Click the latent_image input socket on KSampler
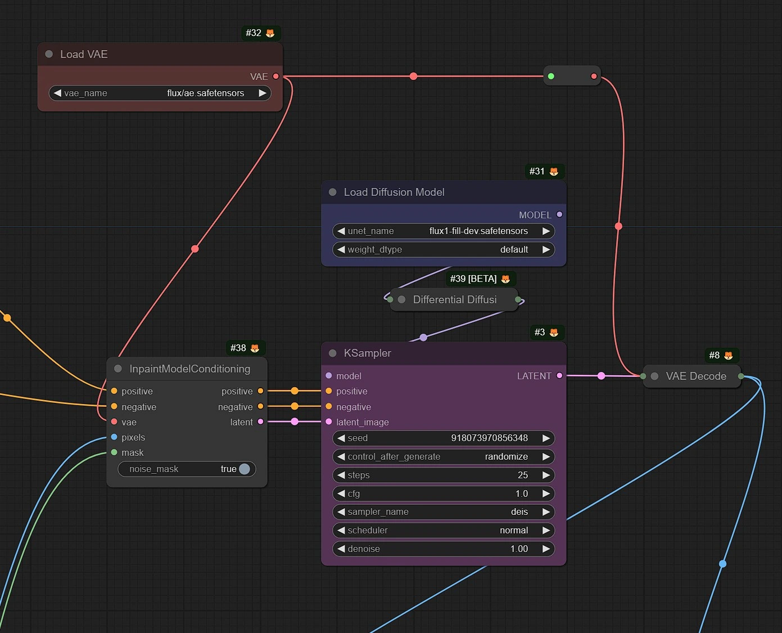This screenshot has width=782, height=633. [x=329, y=421]
